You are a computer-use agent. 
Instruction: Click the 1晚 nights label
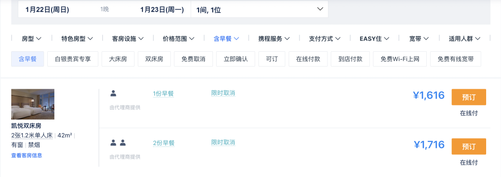coord(104,10)
